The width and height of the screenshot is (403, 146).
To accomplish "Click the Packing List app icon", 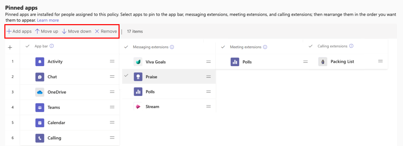I will (x=323, y=62).
